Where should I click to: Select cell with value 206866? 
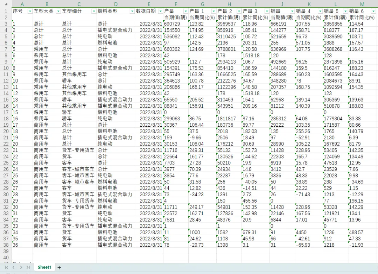176,87
